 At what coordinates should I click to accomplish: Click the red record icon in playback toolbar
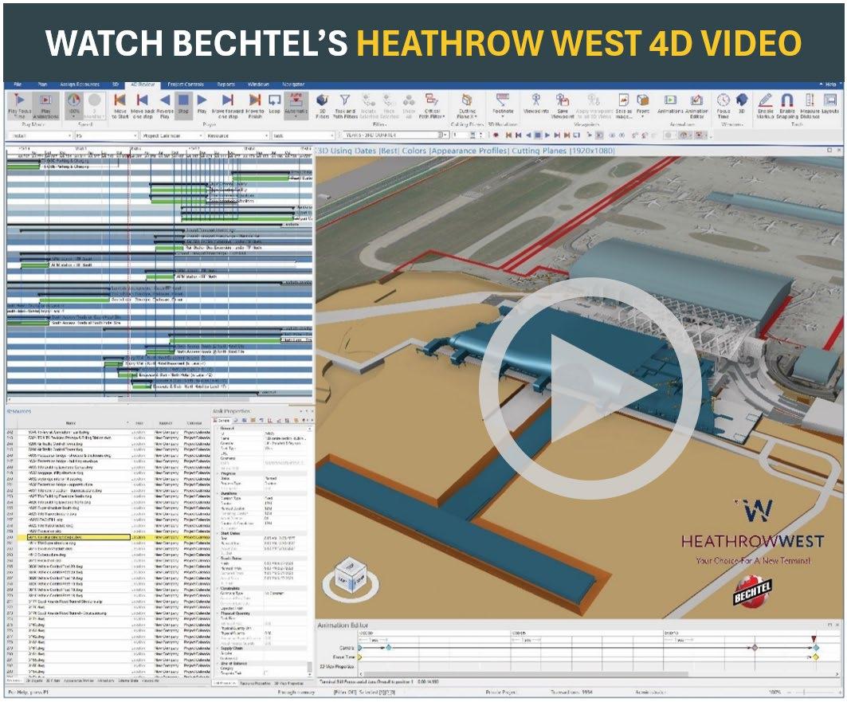click(x=496, y=135)
